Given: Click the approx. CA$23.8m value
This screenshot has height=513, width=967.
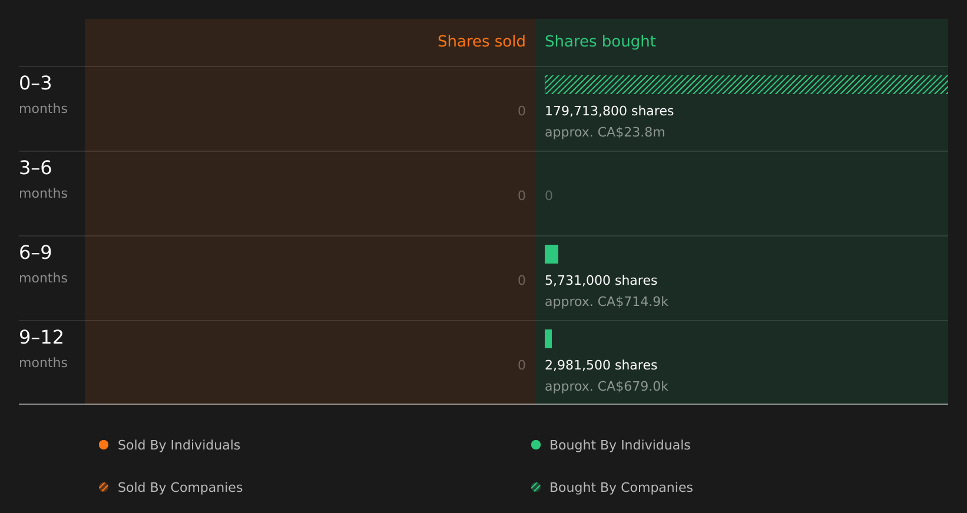Looking at the screenshot, I should [605, 132].
